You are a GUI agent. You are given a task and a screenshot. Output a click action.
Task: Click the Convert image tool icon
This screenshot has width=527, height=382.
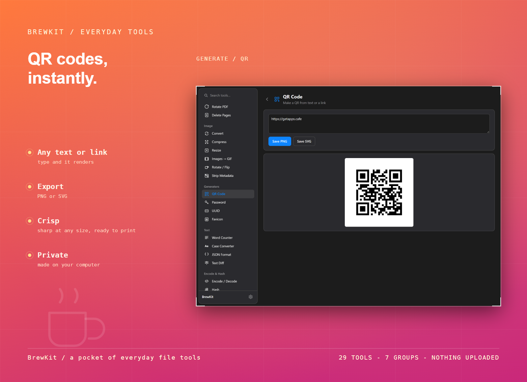(x=207, y=133)
